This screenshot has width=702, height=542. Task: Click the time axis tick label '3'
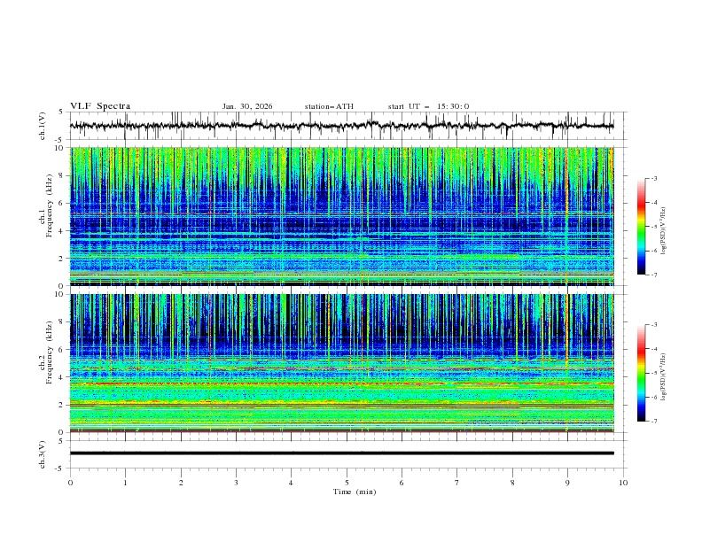tap(236, 483)
